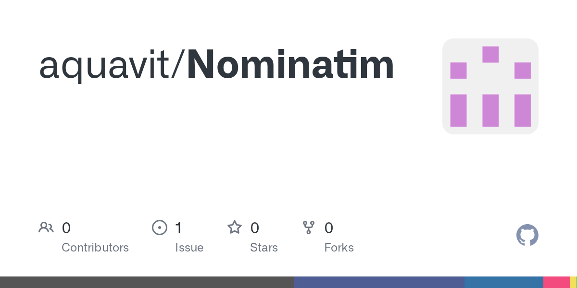Image resolution: width=577 pixels, height=288 pixels.
Task: Open the purple identicon avatar
Action: [x=490, y=86]
